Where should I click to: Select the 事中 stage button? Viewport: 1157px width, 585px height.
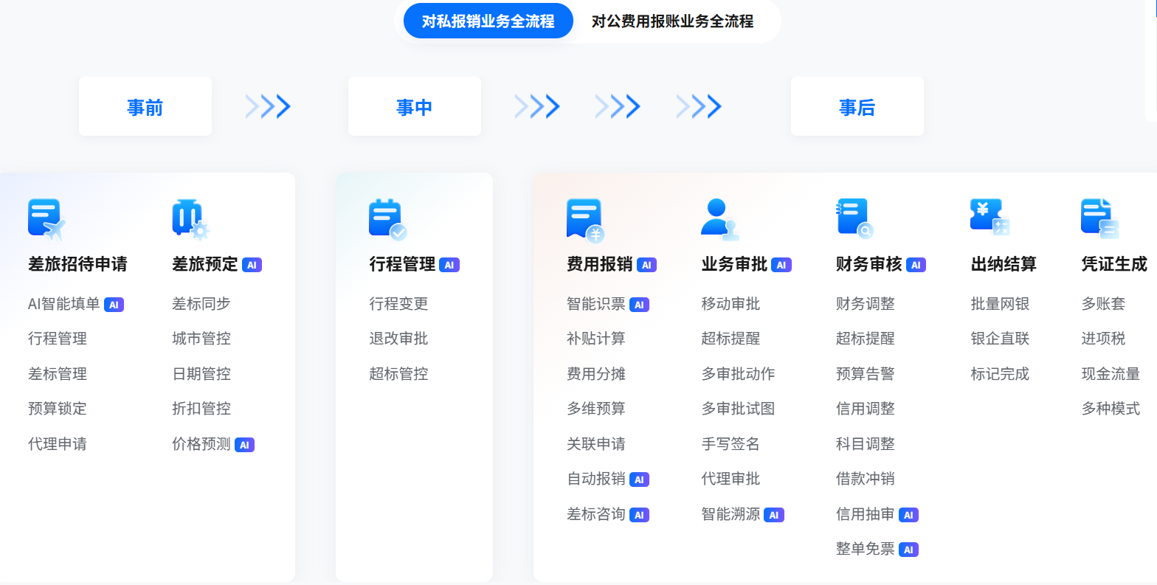pos(415,106)
